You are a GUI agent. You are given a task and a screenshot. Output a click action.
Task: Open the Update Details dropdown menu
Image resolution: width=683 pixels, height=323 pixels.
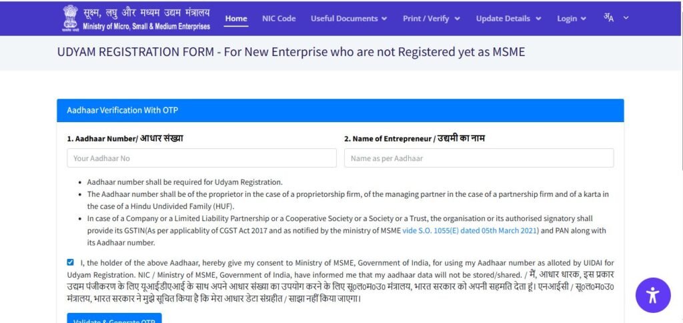508,19
